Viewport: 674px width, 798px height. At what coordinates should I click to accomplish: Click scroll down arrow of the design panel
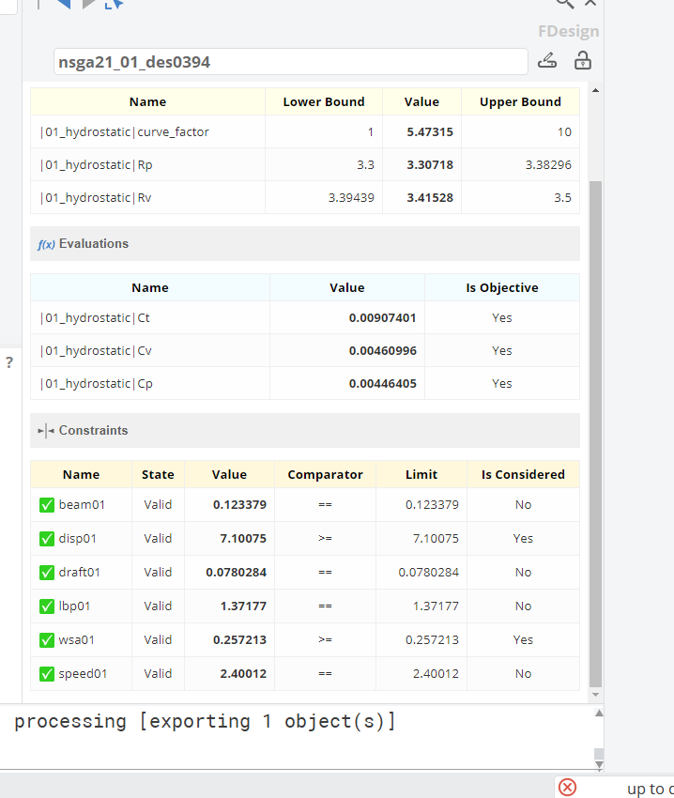point(595,695)
